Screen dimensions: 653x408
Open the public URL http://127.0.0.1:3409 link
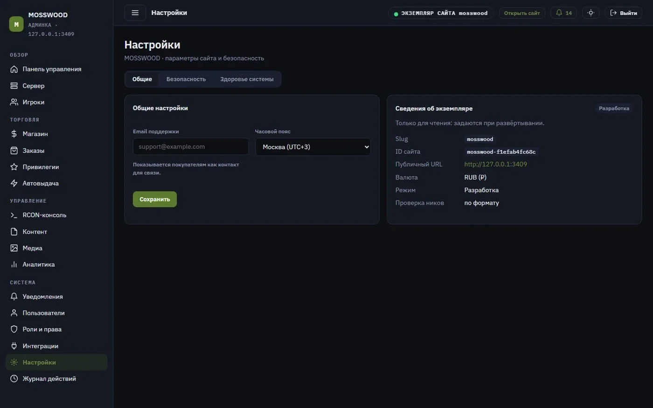coord(495,164)
